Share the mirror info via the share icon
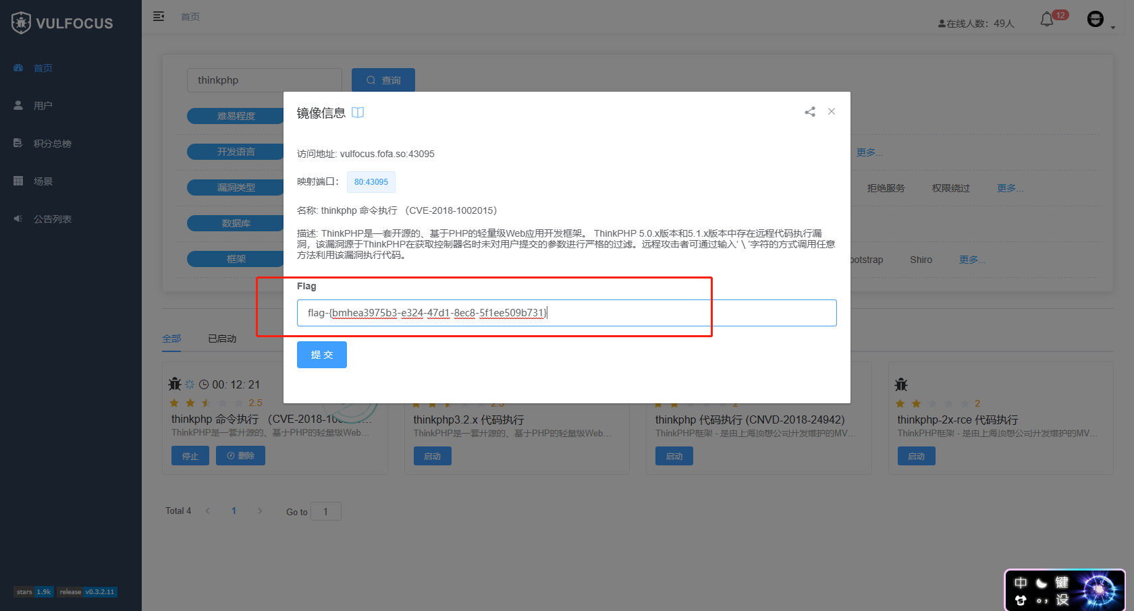This screenshot has width=1134, height=611. [x=809, y=111]
